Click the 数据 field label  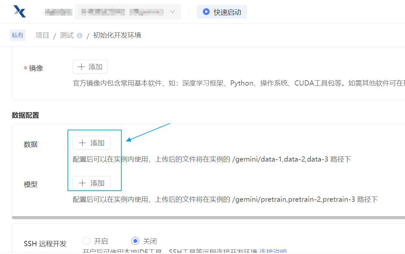(x=31, y=144)
